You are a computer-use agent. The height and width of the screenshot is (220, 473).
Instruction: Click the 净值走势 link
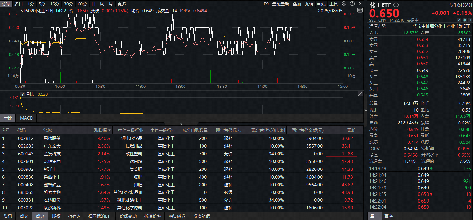coord(377,26)
